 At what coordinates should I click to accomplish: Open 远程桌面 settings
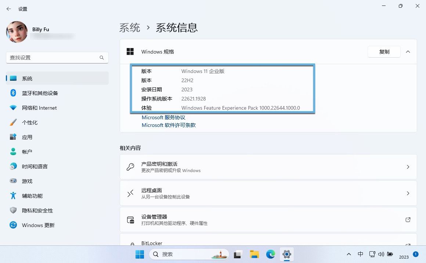point(268,193)
